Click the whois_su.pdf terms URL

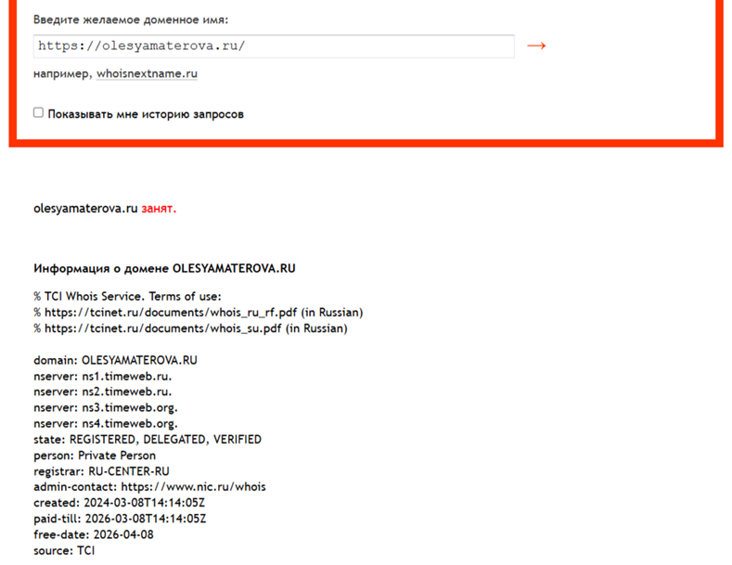(x=163, y=328)
